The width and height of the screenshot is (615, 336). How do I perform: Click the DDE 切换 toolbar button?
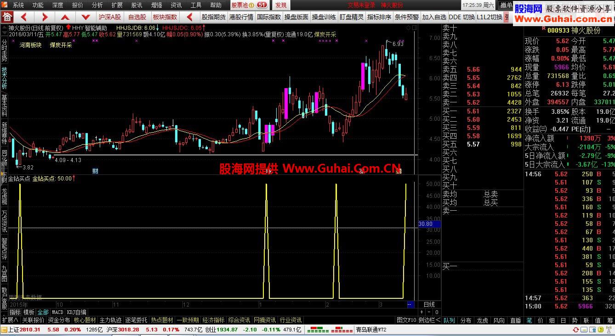[x=461, y=17]
